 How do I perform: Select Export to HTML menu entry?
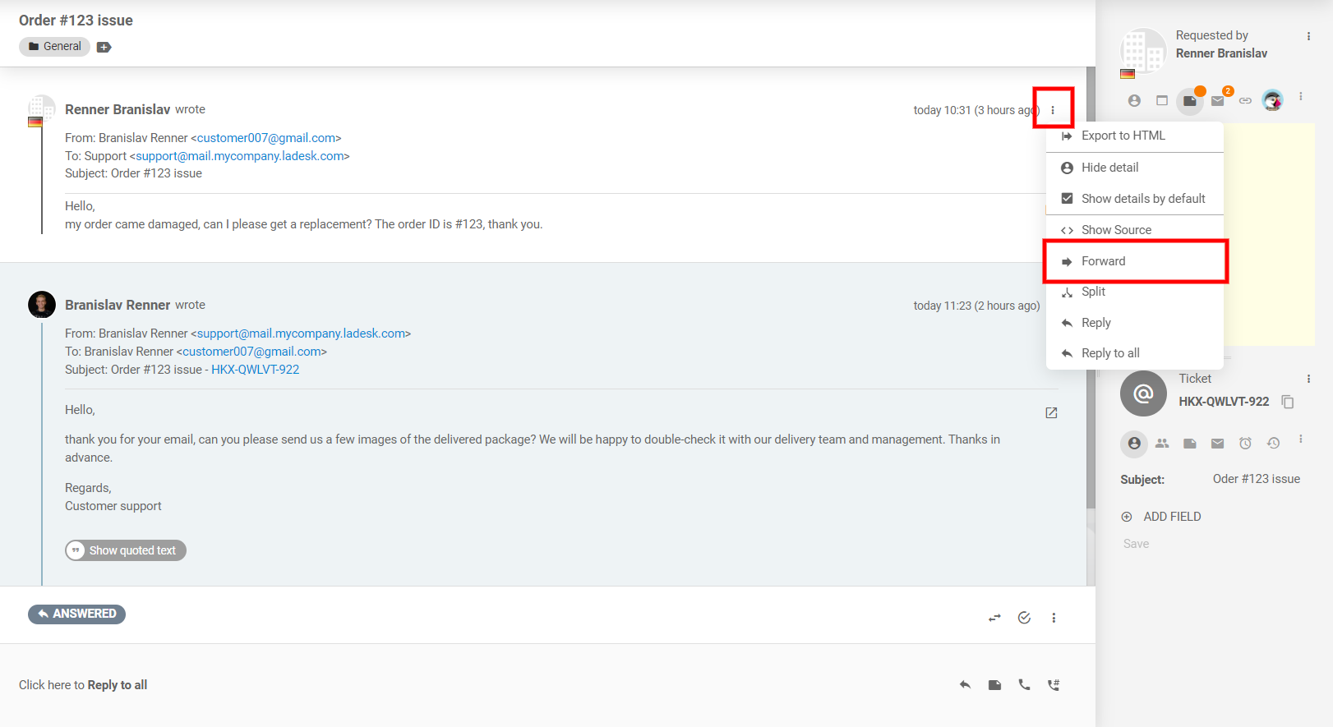click(x=1123, y=136)
